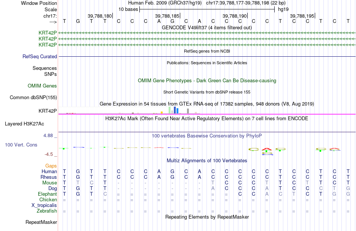Click the Repeating Elements by RepeatMasker title

tap(207, 217)
